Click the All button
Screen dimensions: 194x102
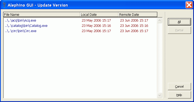click(x=179, y=22)
